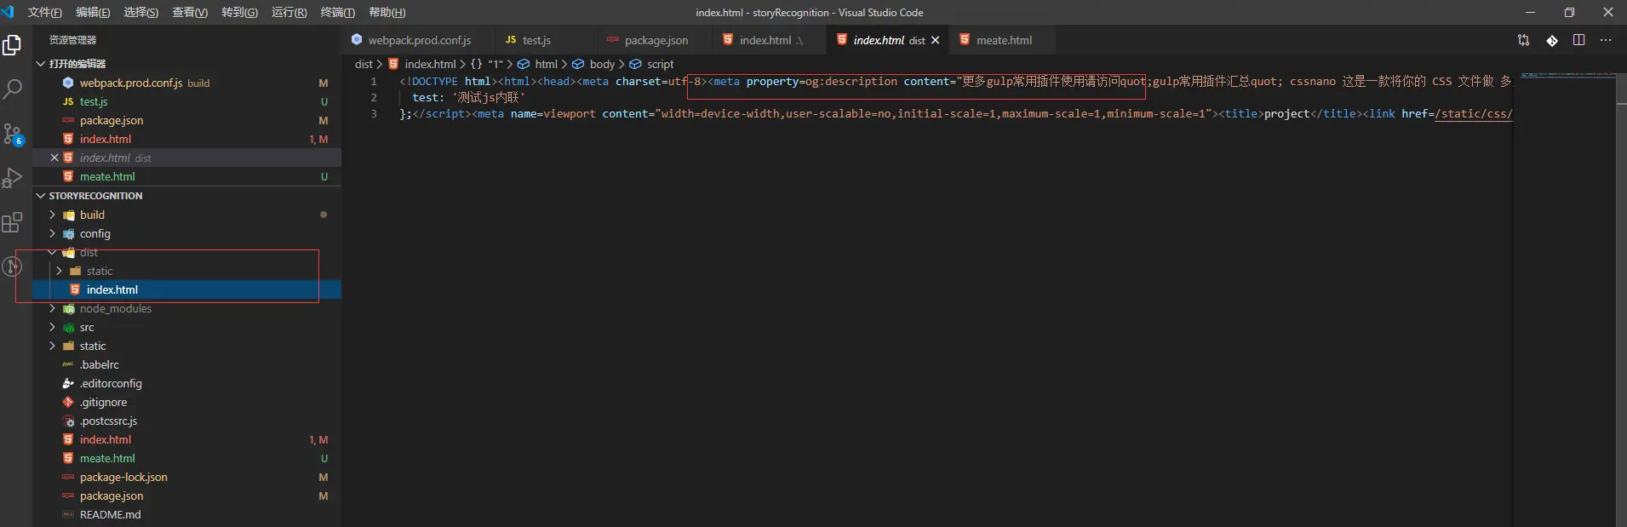Click the VS Code logo in title bar

click(x=8, y=12)
